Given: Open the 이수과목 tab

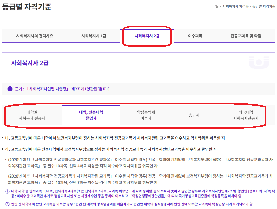Looking at the screenshot, I should click(x=195, y=36).
